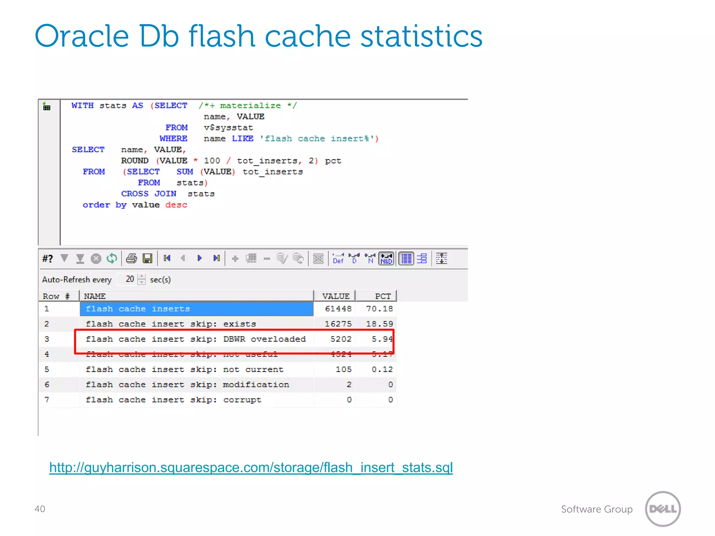This screenshot has height=536, width=715.
Task: Click the fetch next down-arrow icon
Action: pyautogui.click(x=64, y=258)
